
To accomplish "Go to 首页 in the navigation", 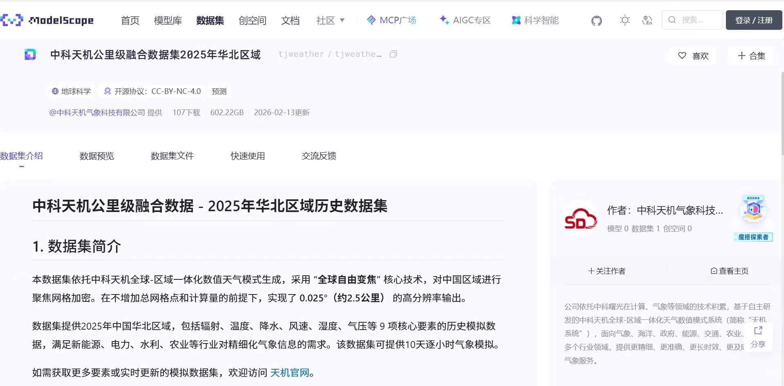I will (x=130, y=20).
